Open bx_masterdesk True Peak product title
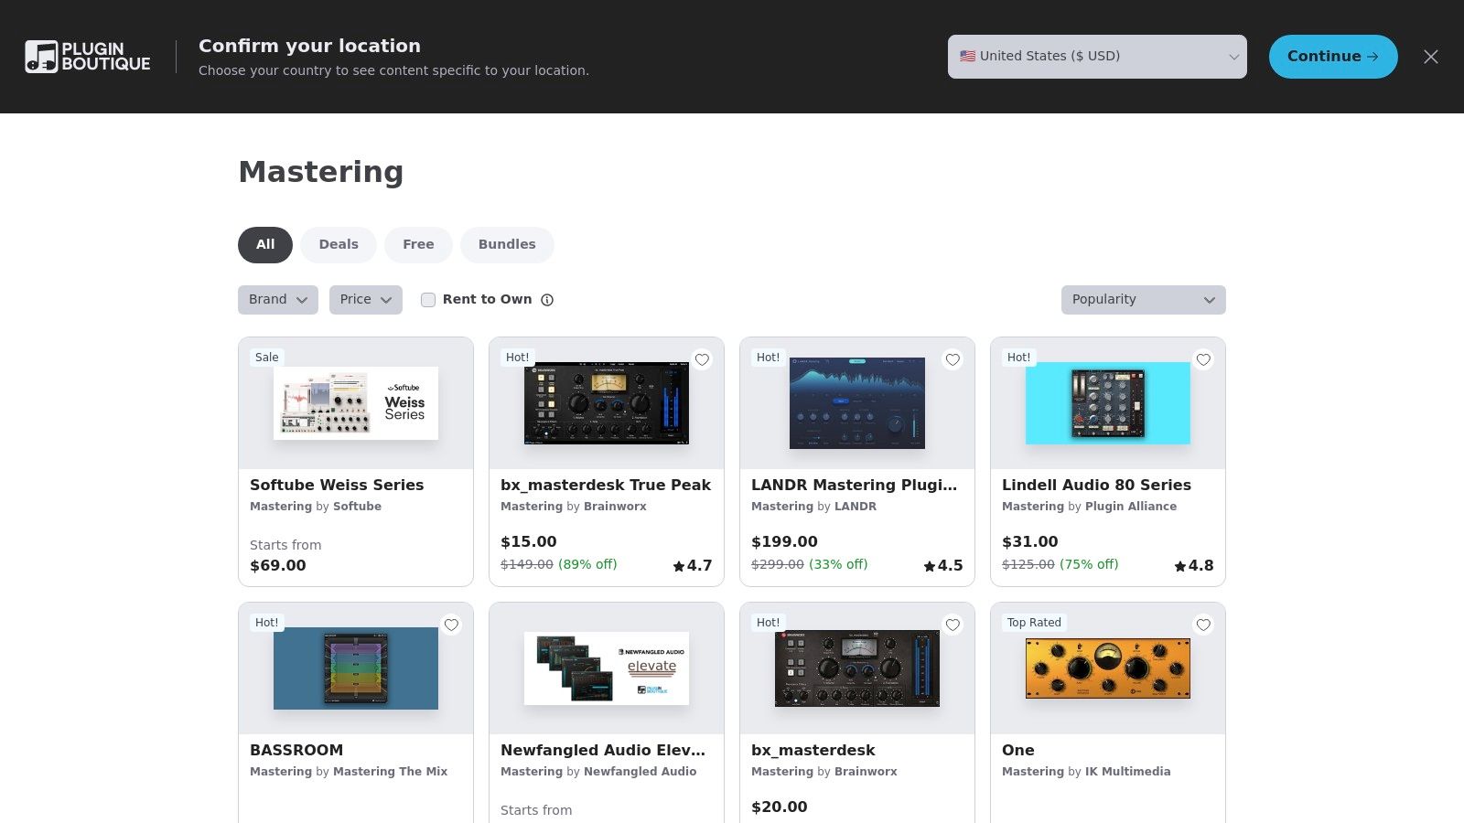1464x823 pixels. (x=606, y=485)
